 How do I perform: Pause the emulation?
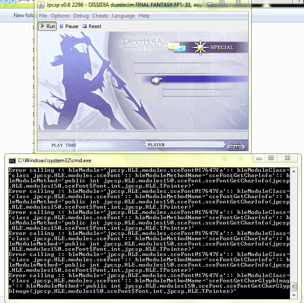(x=69, y=26)
